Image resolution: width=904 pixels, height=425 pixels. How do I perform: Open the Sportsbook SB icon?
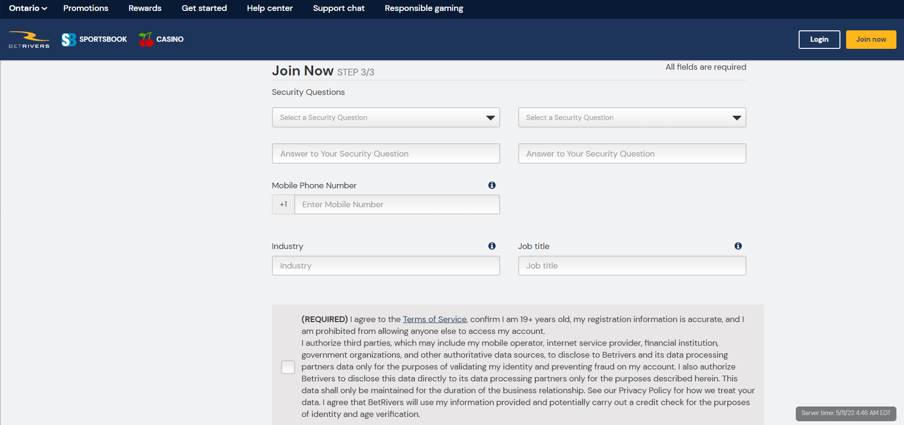pos(69,39)
